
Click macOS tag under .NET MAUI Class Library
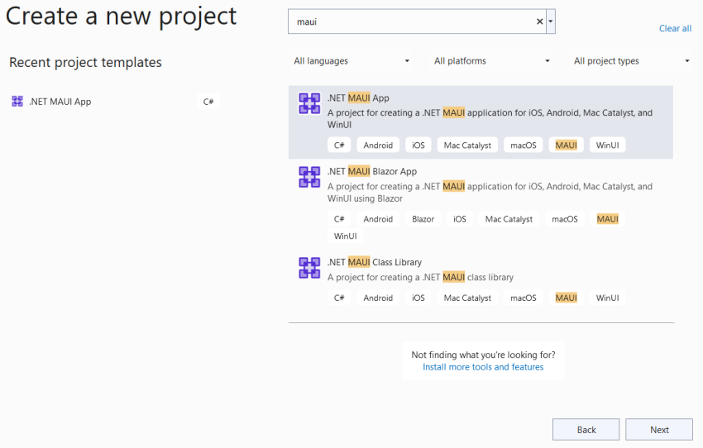tap(524, 298)
